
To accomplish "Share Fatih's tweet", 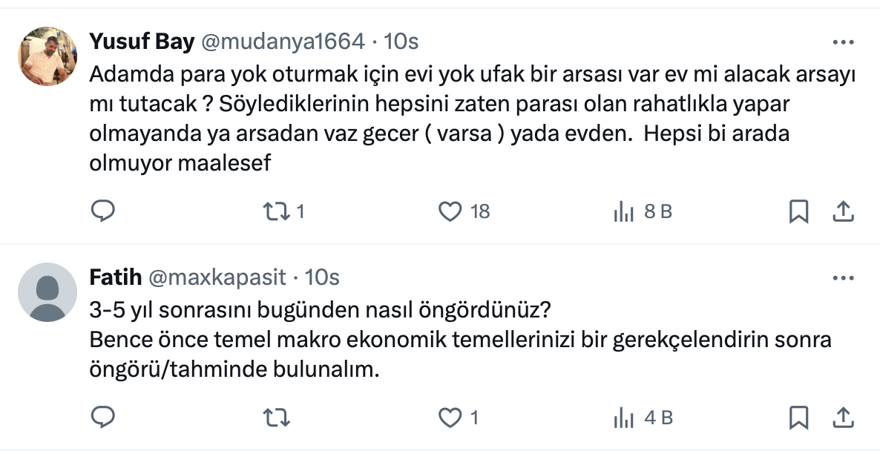I will coord(842,418).
